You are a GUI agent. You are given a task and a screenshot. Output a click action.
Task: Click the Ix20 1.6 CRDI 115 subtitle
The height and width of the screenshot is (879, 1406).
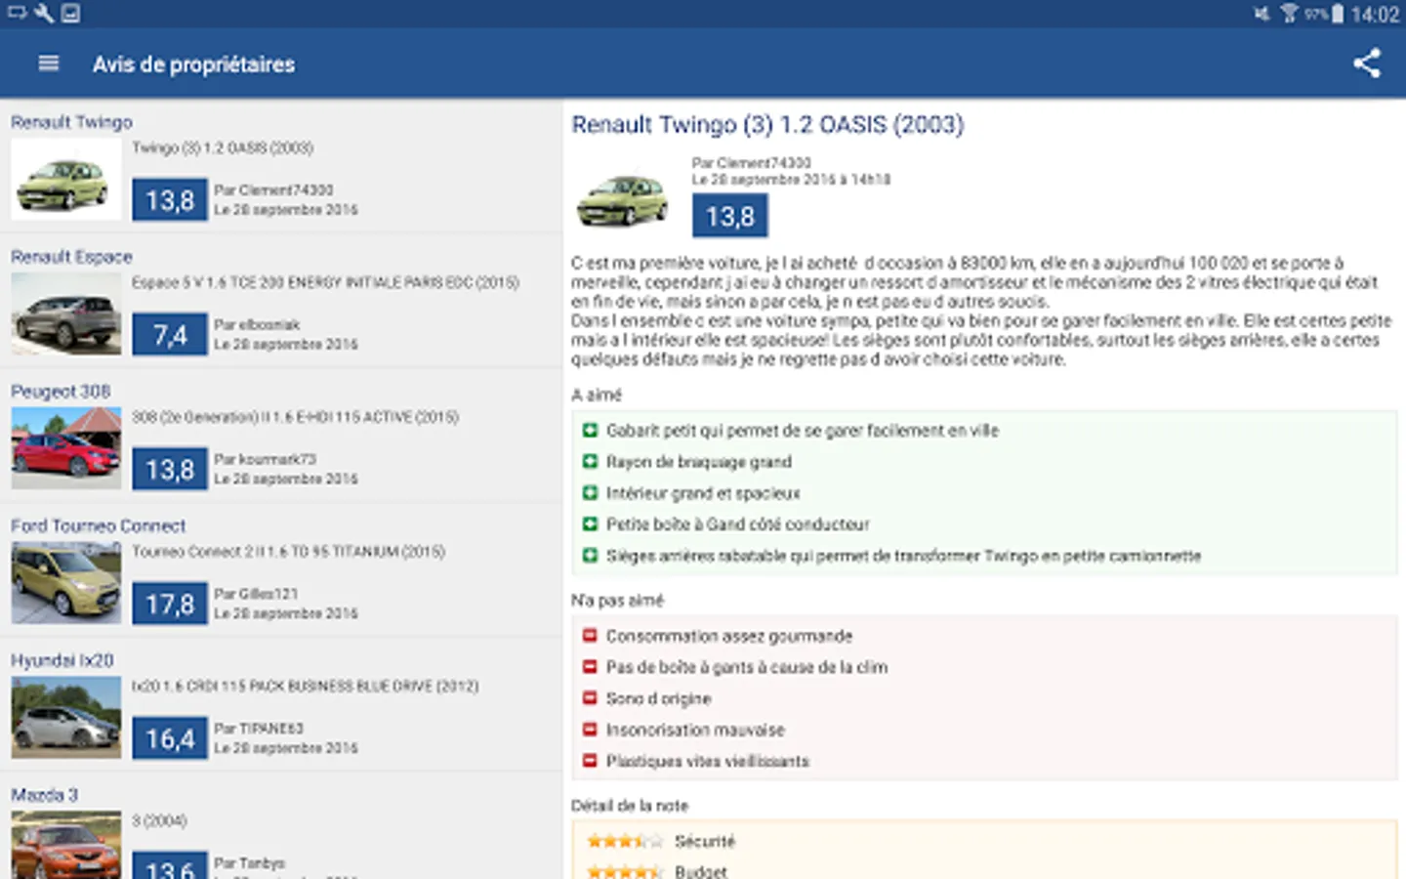click(305, 688)
